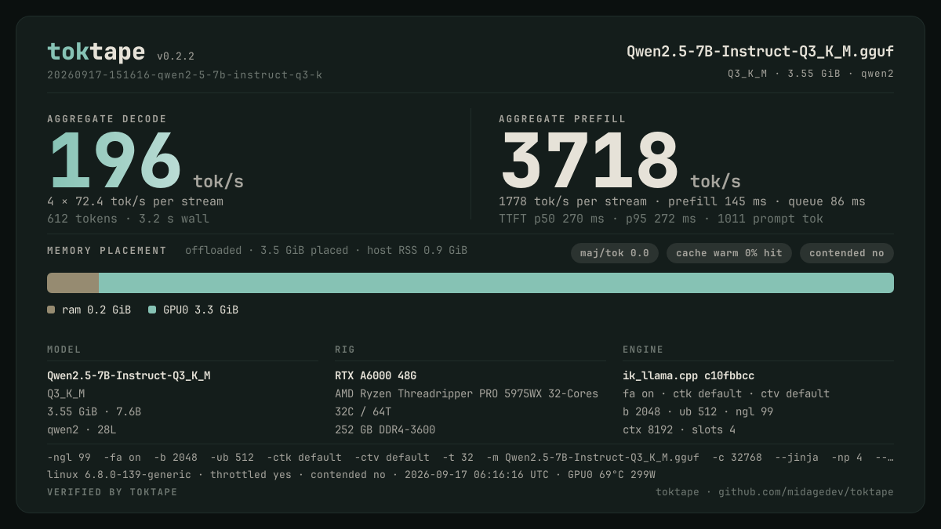Click 'ik_llama.cpp c10fbbcc' engine name
The image size is (941, 529).
[x=688, y=375]
